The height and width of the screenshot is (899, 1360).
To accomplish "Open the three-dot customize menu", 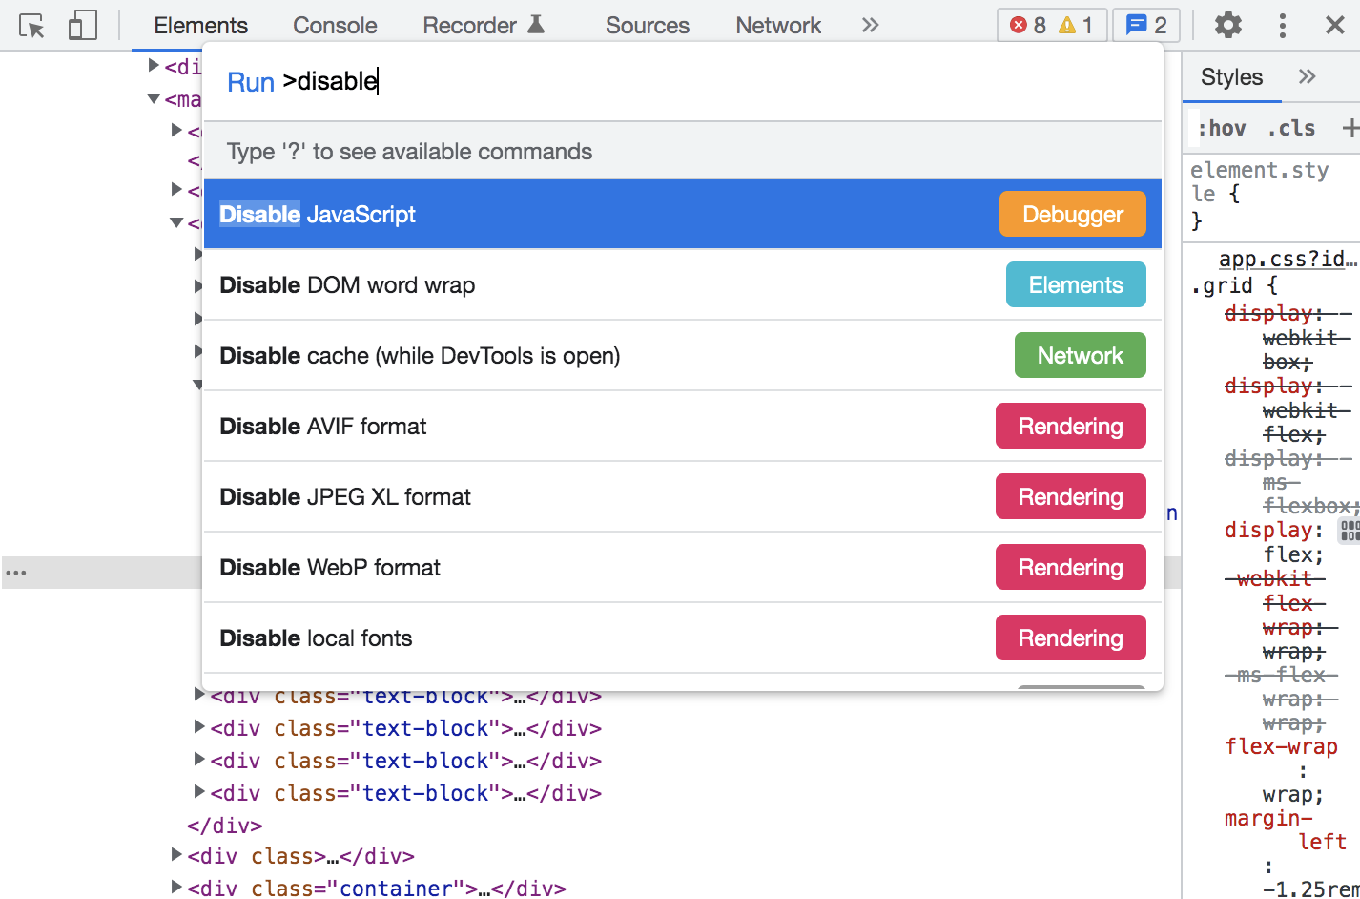I will [x=1282, y=26].
